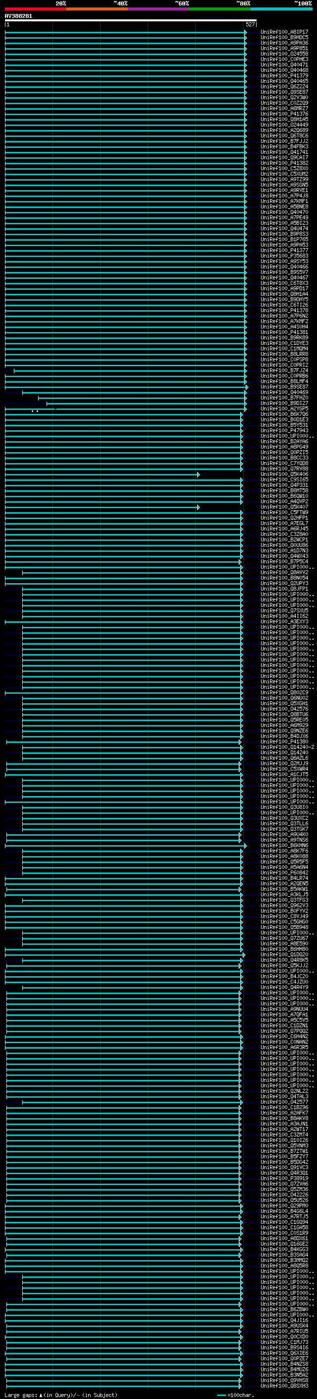Click the purple ~60% identity legend segment
Viewport: 317px width, 1399px height.
[158, 9]
